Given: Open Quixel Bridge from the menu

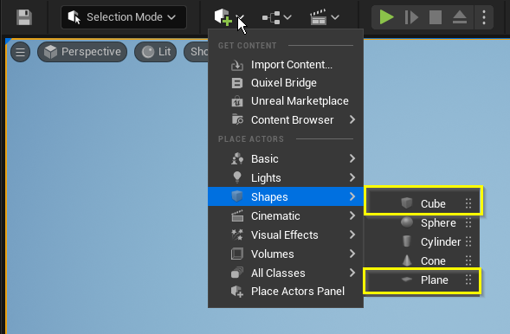Looking at the screenshot, I should tap(286, 83).
